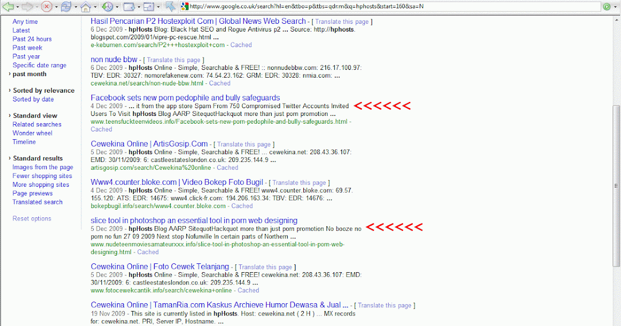Select the Latest time filter

point(21,31)
